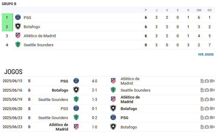Open the VER JOGOS link
The image size is (217, 133).
pos(206,54)
